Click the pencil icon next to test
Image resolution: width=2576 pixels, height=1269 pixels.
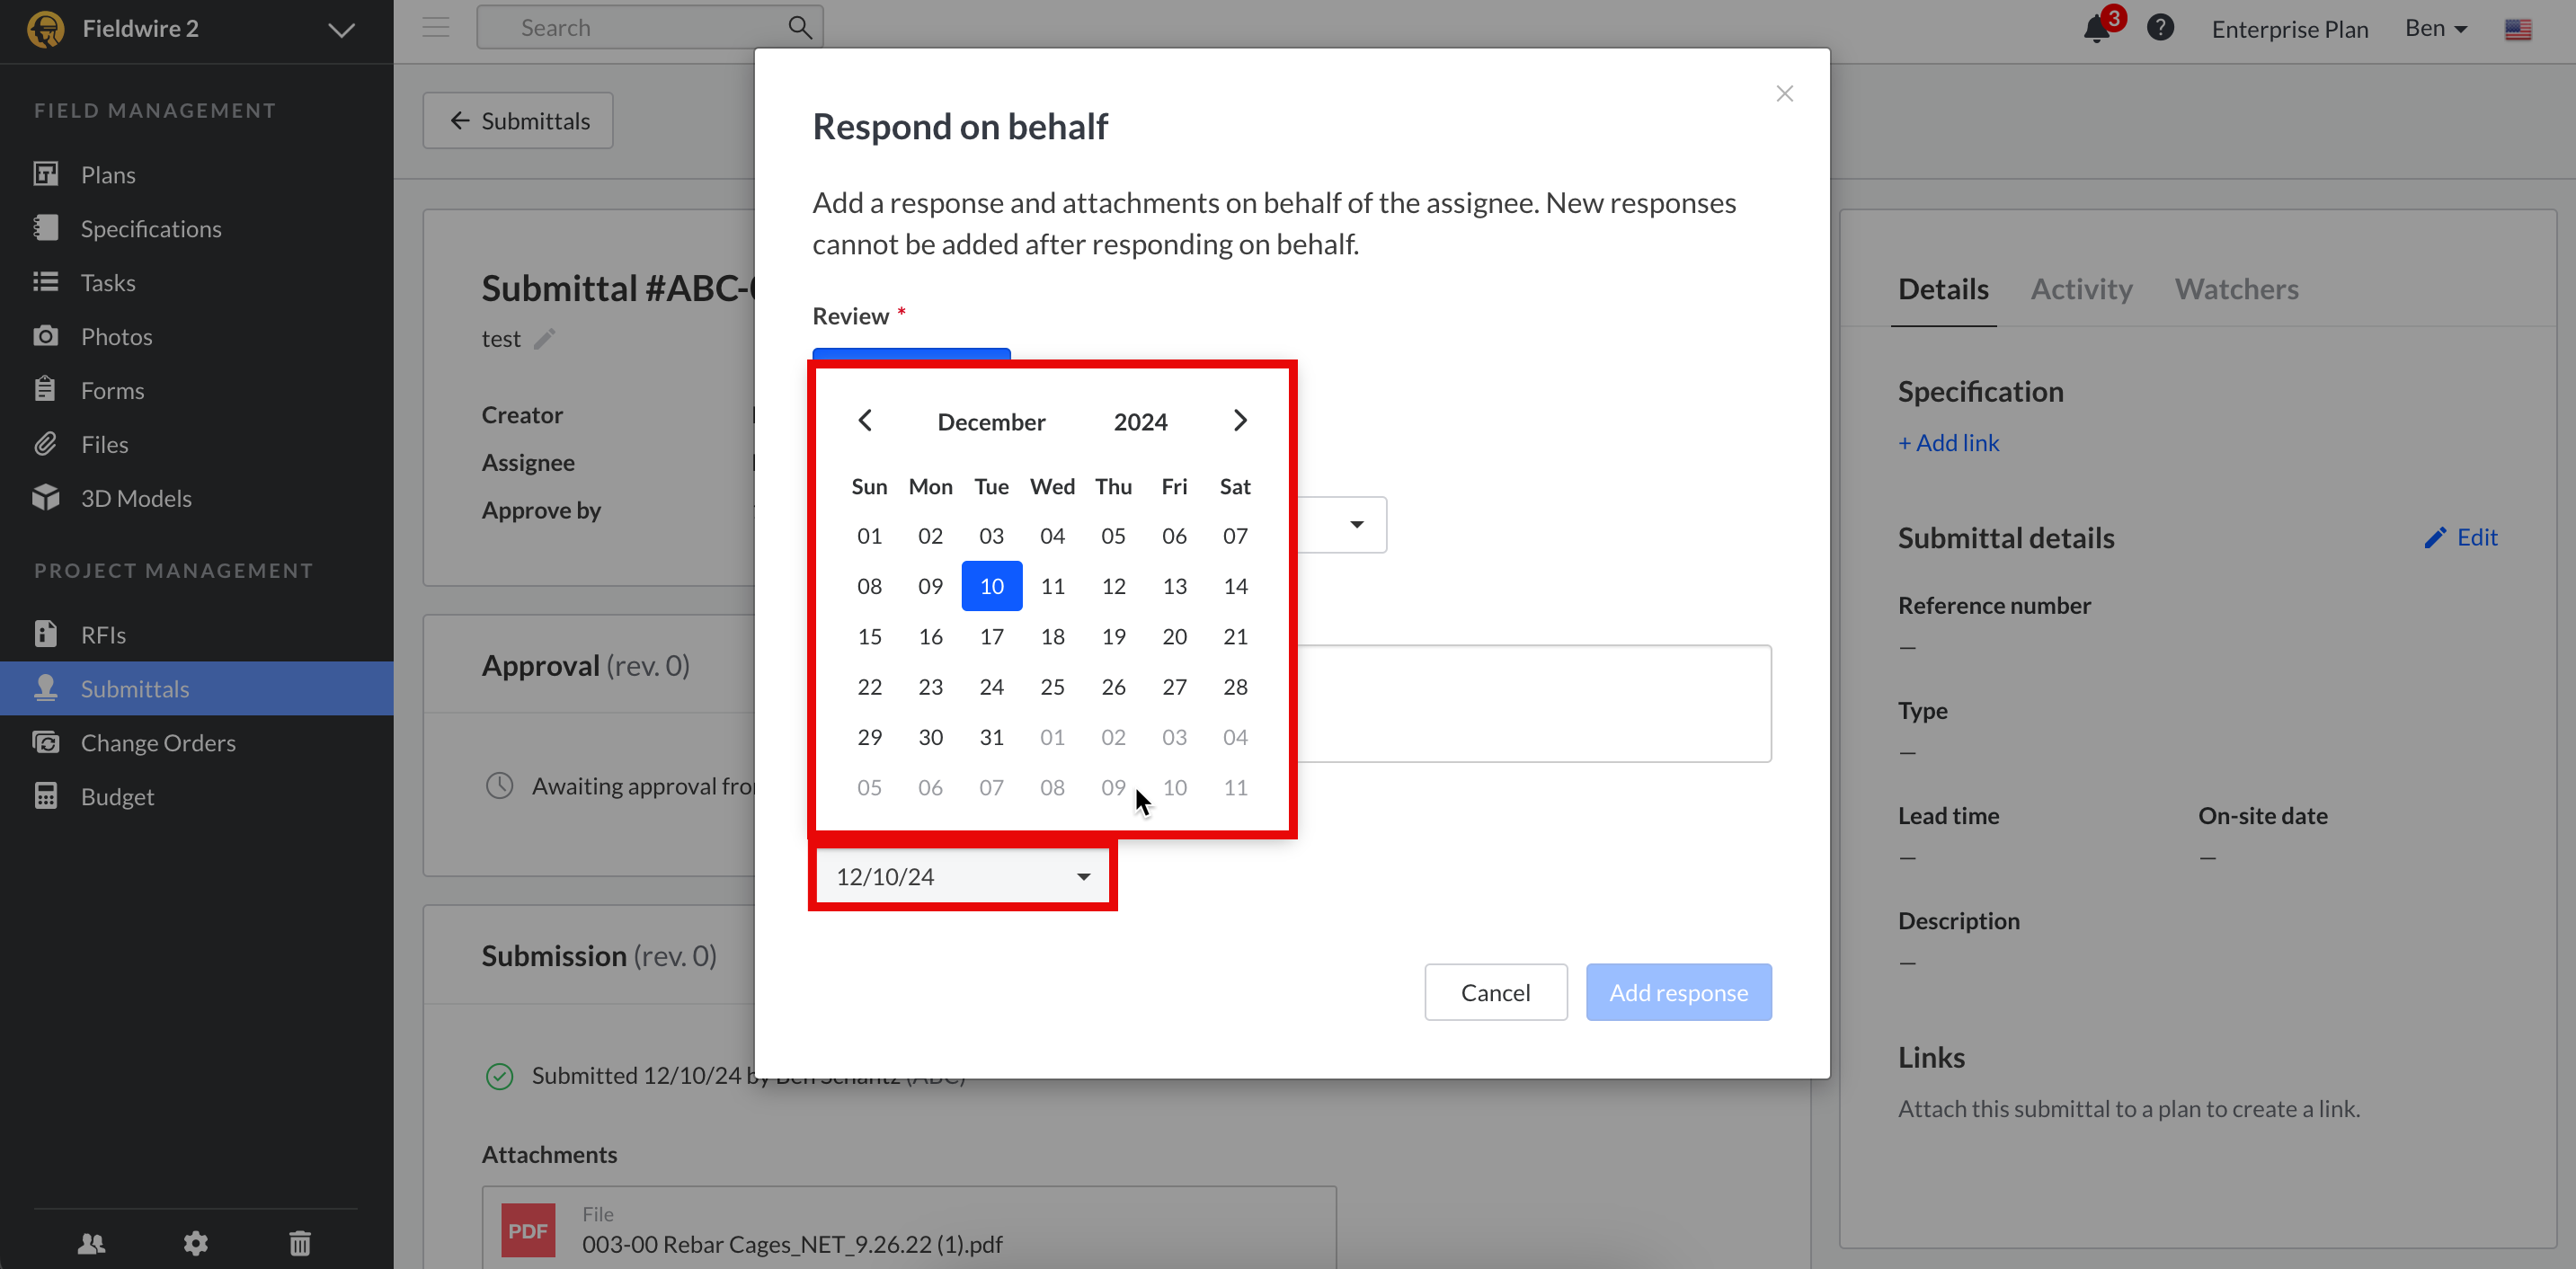tap(544, 339)
